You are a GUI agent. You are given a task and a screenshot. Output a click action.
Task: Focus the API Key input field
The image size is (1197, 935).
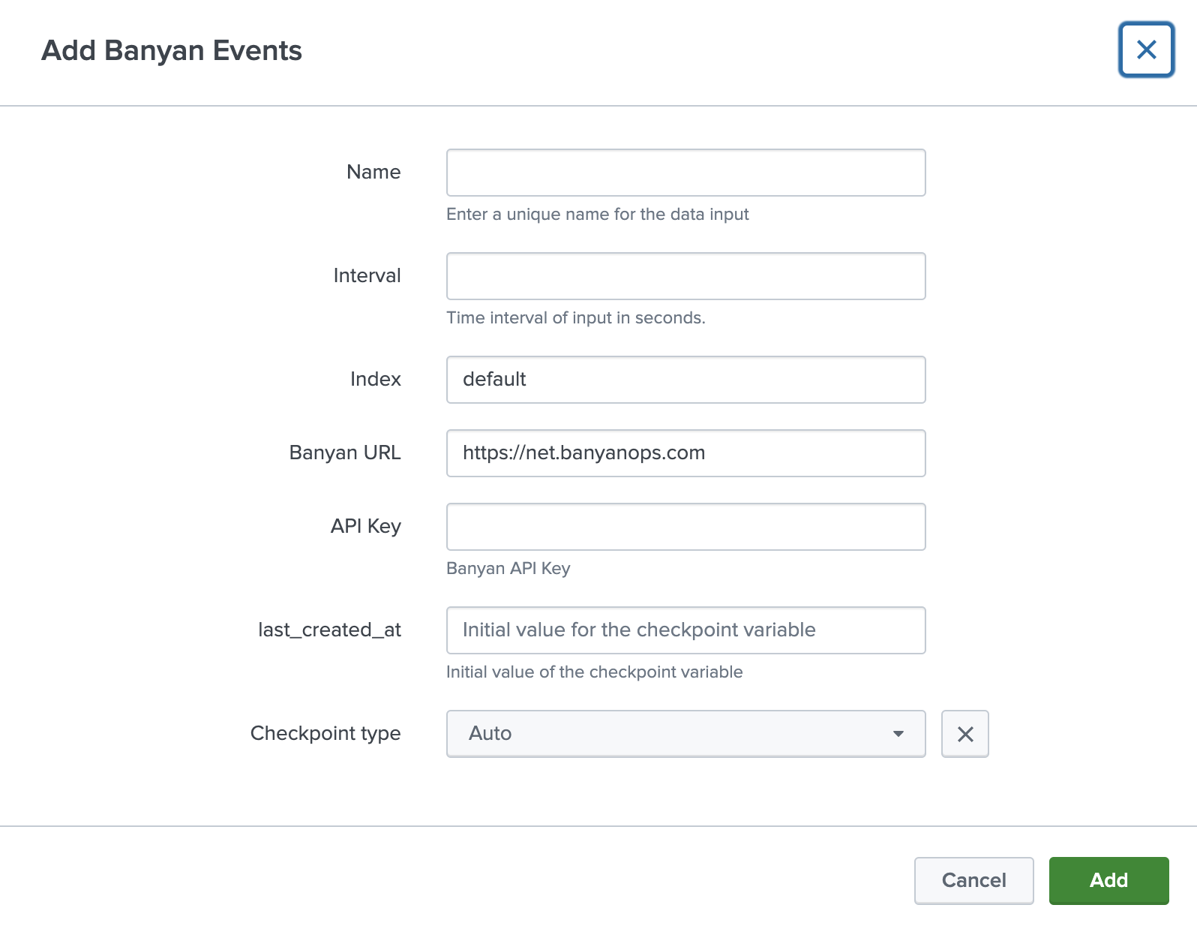click(x=686, y=527)
